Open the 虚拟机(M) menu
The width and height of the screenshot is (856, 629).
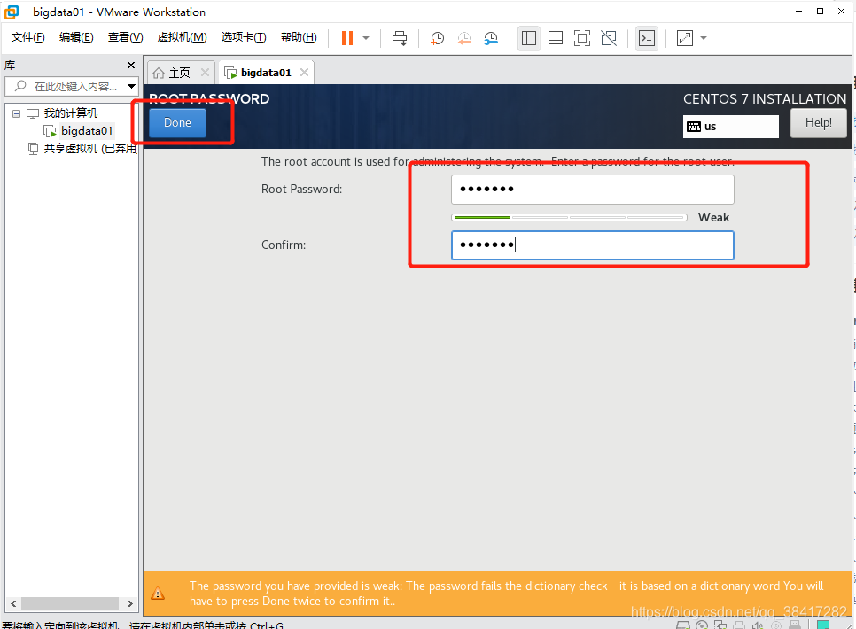183,37
